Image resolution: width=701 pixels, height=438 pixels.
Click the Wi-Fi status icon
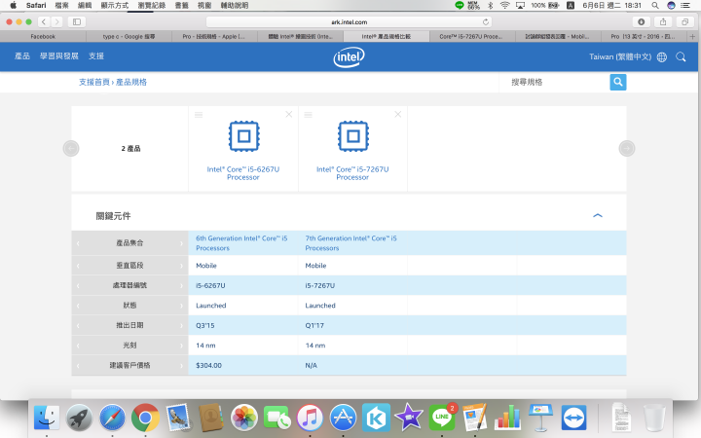[504, 6]
